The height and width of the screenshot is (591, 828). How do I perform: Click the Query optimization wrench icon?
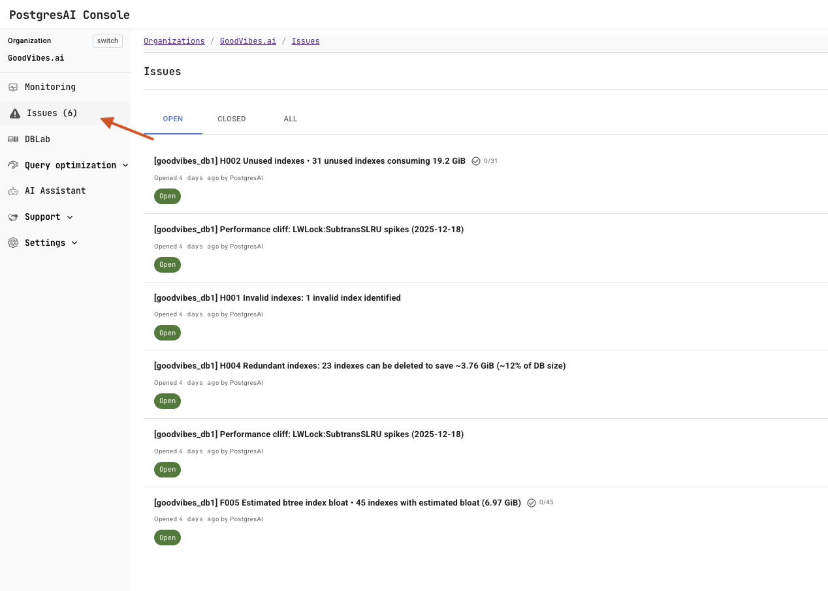point(12,164)
